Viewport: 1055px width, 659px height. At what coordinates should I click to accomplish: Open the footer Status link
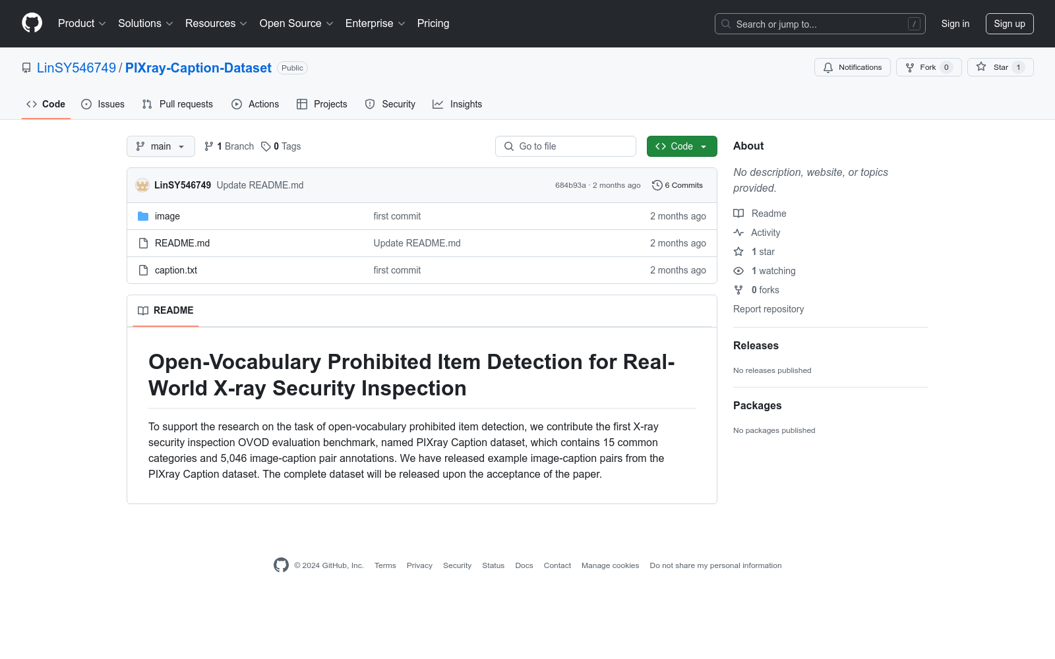493,565
